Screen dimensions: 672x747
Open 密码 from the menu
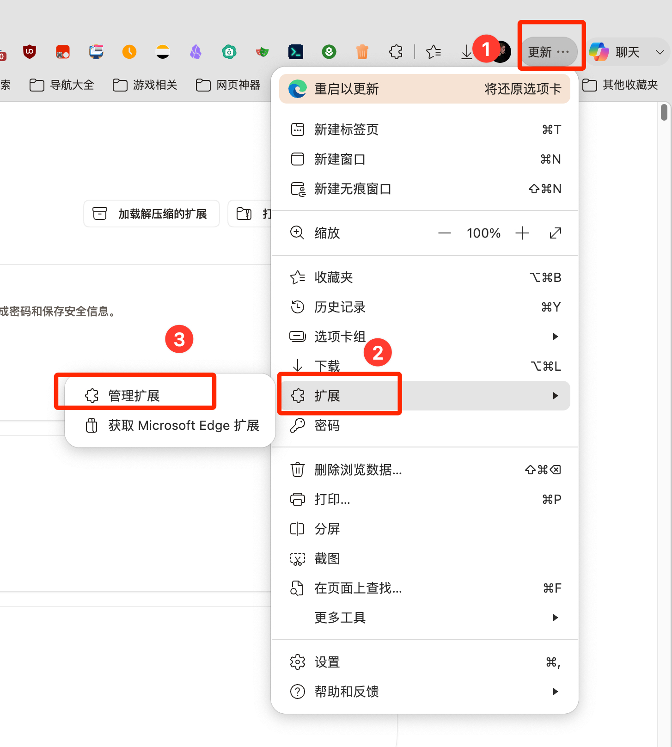(425, 425)
